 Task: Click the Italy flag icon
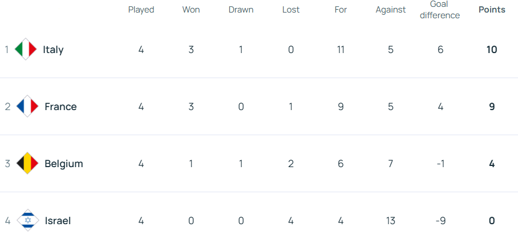click(26, 50)
